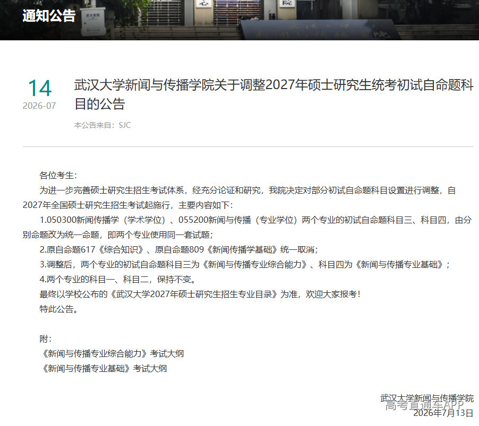Click the 附： label
479x426 pixels.
[x=46, y=338]
